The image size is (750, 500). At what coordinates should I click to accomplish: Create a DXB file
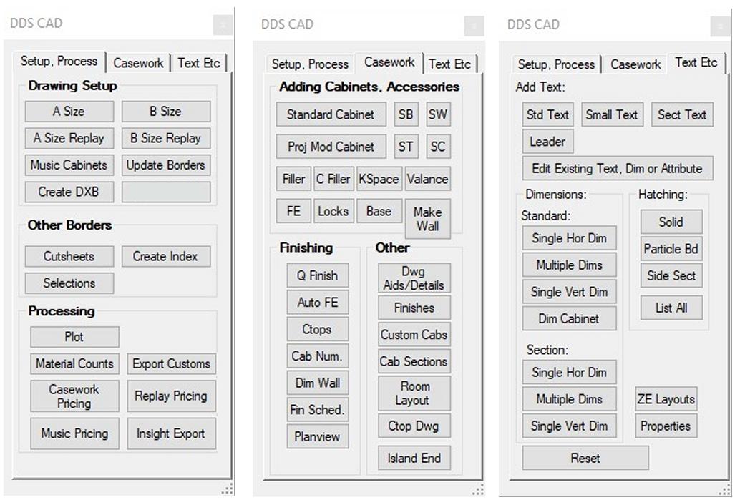click(69, 192)
